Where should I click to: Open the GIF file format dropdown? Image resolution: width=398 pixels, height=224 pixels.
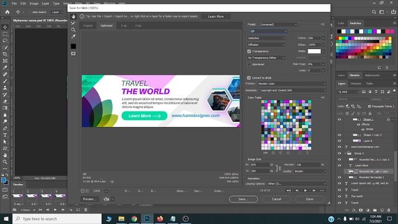[x=268, y=31]
